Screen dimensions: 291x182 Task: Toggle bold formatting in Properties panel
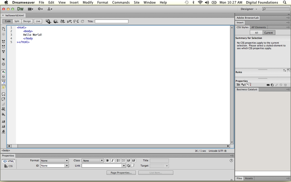(x=107, y=160)
